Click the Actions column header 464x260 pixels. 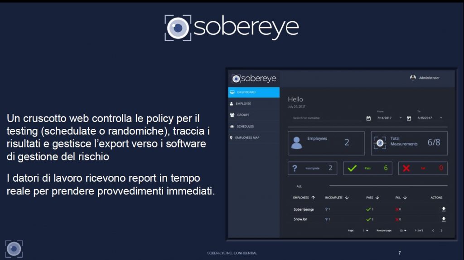(436, 198)
